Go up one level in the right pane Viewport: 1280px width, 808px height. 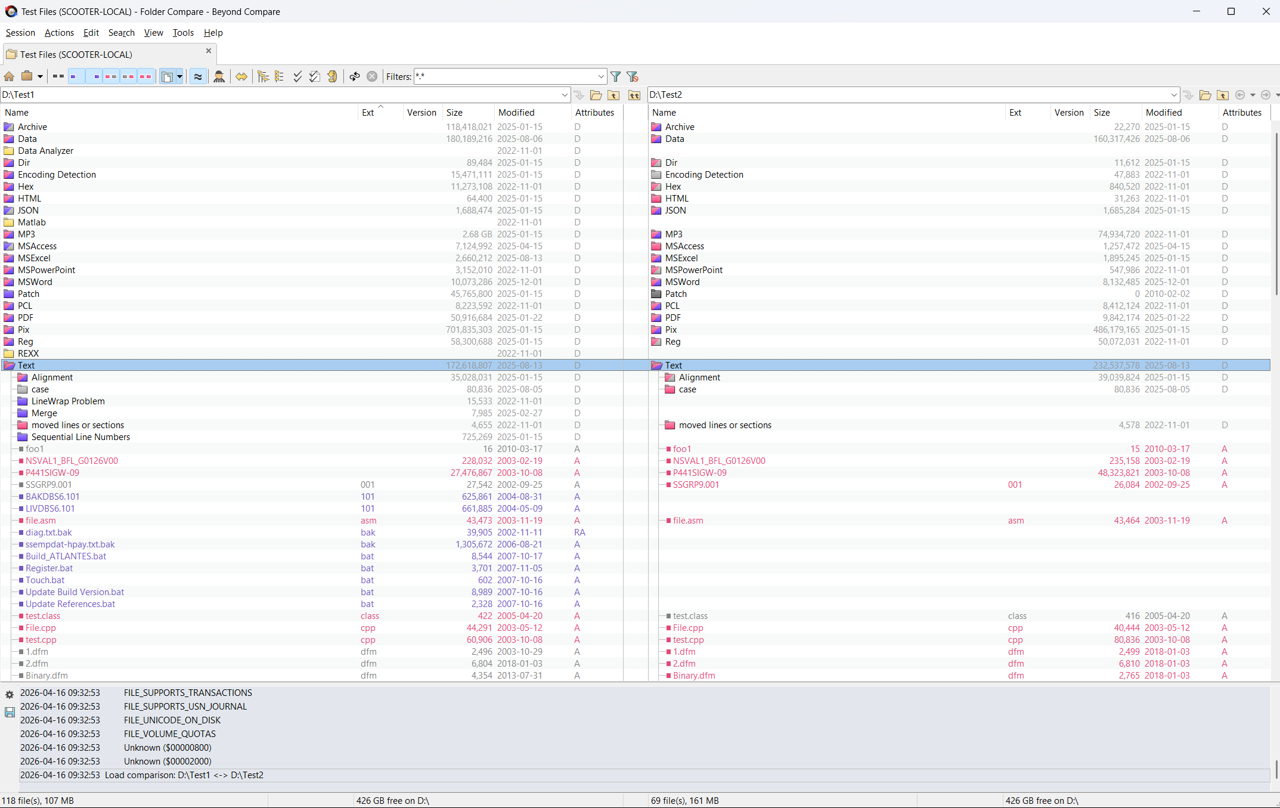1223,95
